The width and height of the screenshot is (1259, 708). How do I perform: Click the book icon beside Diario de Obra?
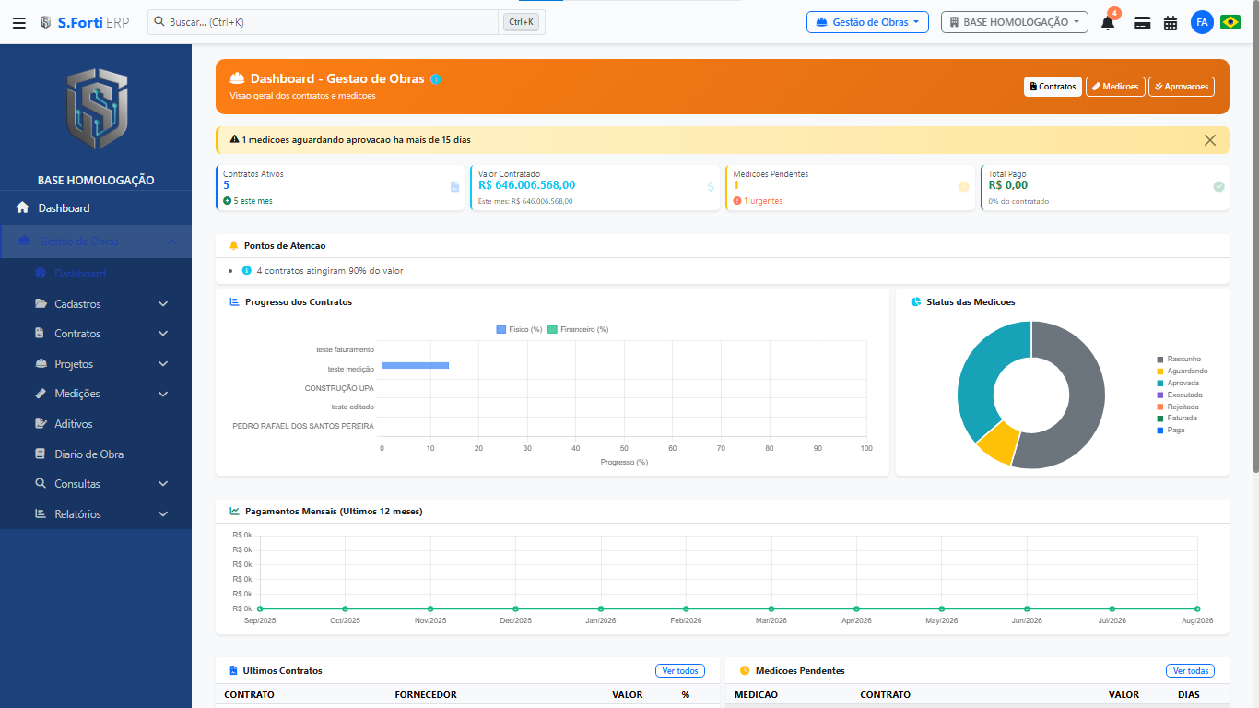pos(41,454)
